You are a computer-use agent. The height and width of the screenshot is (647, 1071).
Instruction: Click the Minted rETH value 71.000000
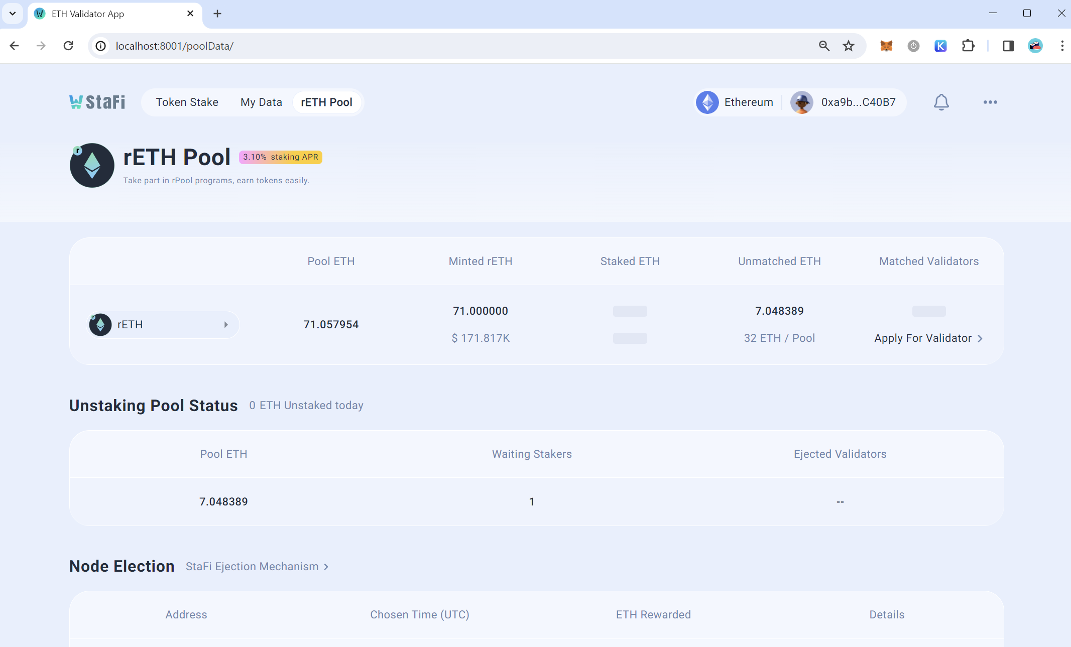point(481,311)
